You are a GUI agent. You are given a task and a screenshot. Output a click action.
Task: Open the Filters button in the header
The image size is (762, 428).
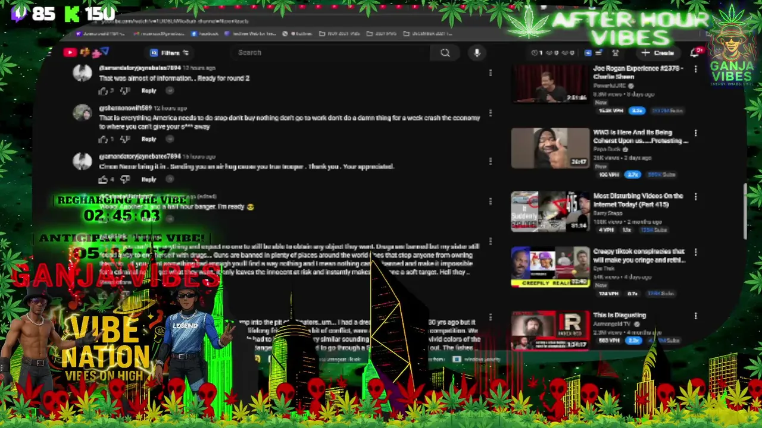tap(170, 53)
